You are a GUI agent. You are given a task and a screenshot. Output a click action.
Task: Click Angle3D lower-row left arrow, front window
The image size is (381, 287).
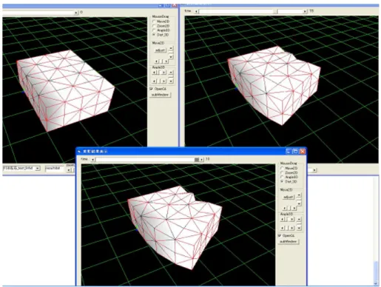pos(283,228)
